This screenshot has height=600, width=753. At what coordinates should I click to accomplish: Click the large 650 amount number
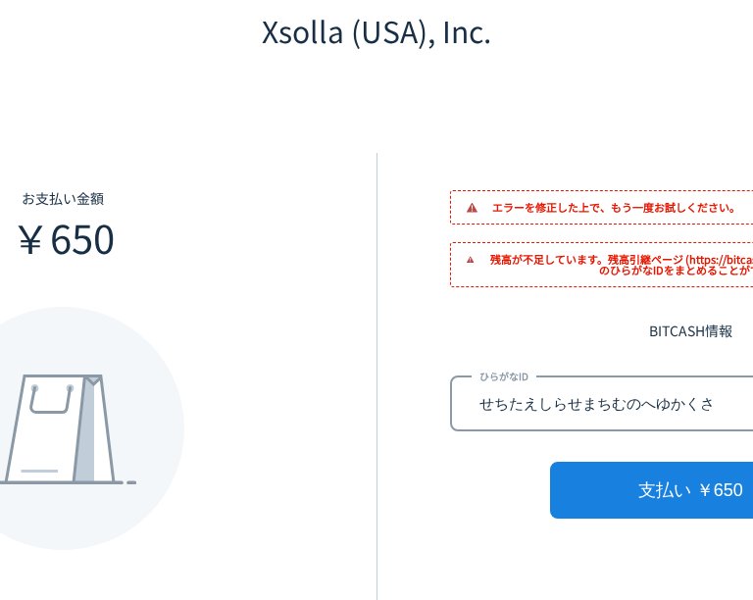point(82,240)
